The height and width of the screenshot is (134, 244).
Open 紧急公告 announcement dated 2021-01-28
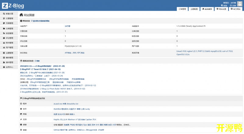tap(42, 72)
